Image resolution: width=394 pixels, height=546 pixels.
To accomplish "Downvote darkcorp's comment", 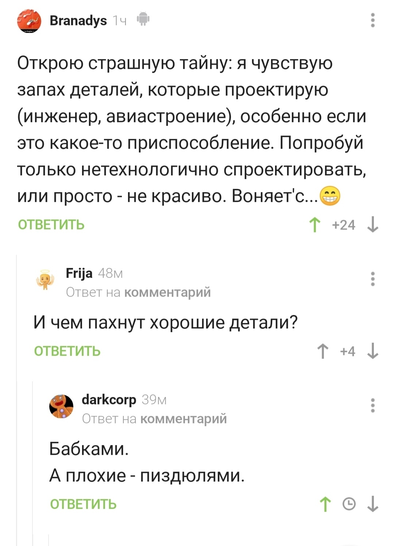I will 372,504.
